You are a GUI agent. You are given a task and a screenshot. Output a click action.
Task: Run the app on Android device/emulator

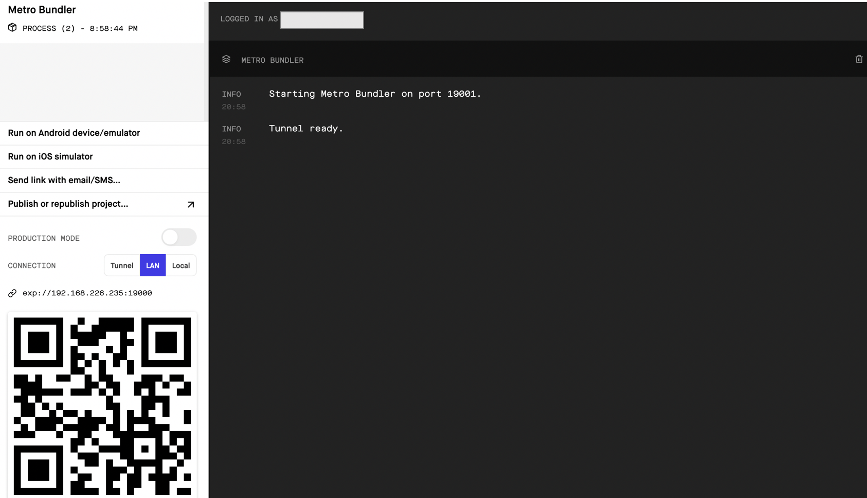click(x=74, y=133)
